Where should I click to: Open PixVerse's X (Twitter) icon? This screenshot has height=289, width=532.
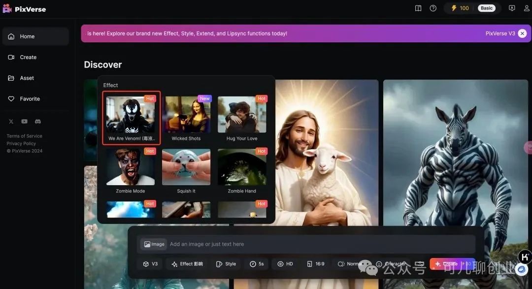coord(11,122)
